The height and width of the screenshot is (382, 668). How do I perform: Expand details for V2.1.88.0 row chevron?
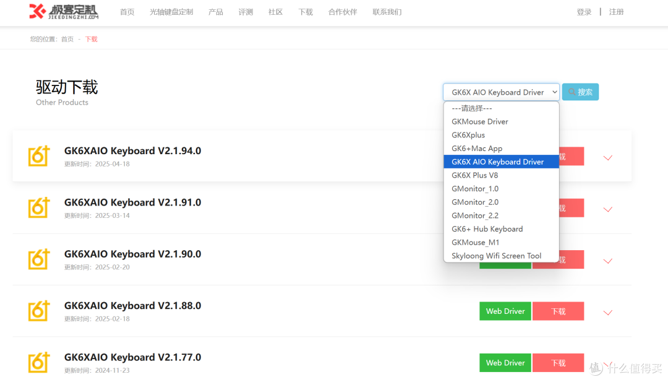[608, 313]
